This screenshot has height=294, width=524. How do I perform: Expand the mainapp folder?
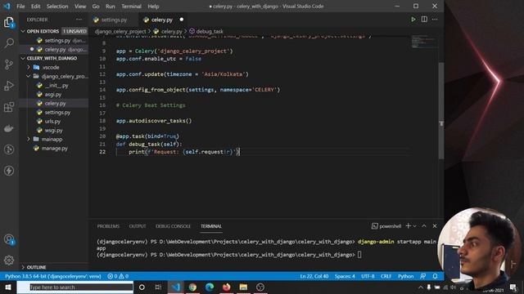tap(29, 139)
